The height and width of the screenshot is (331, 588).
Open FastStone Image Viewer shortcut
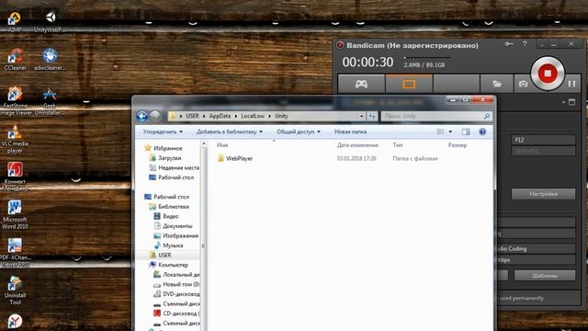point(15,100)
